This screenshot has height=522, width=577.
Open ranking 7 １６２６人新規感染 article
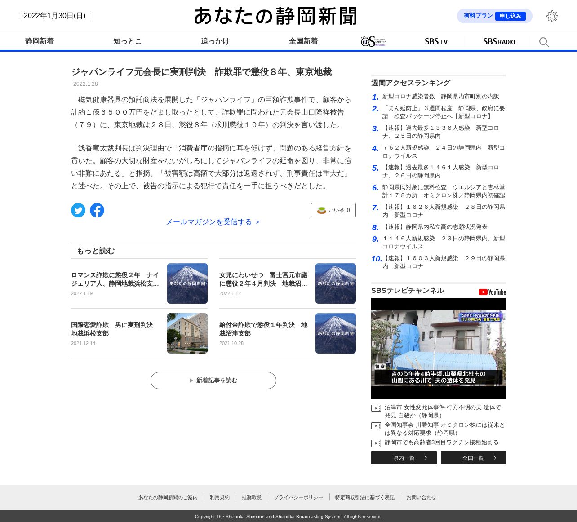pyautogui.click(x=444, y=211)
